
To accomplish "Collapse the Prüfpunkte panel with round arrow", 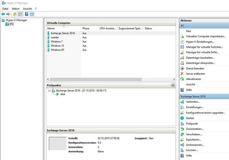I will (x=173, y=85).
